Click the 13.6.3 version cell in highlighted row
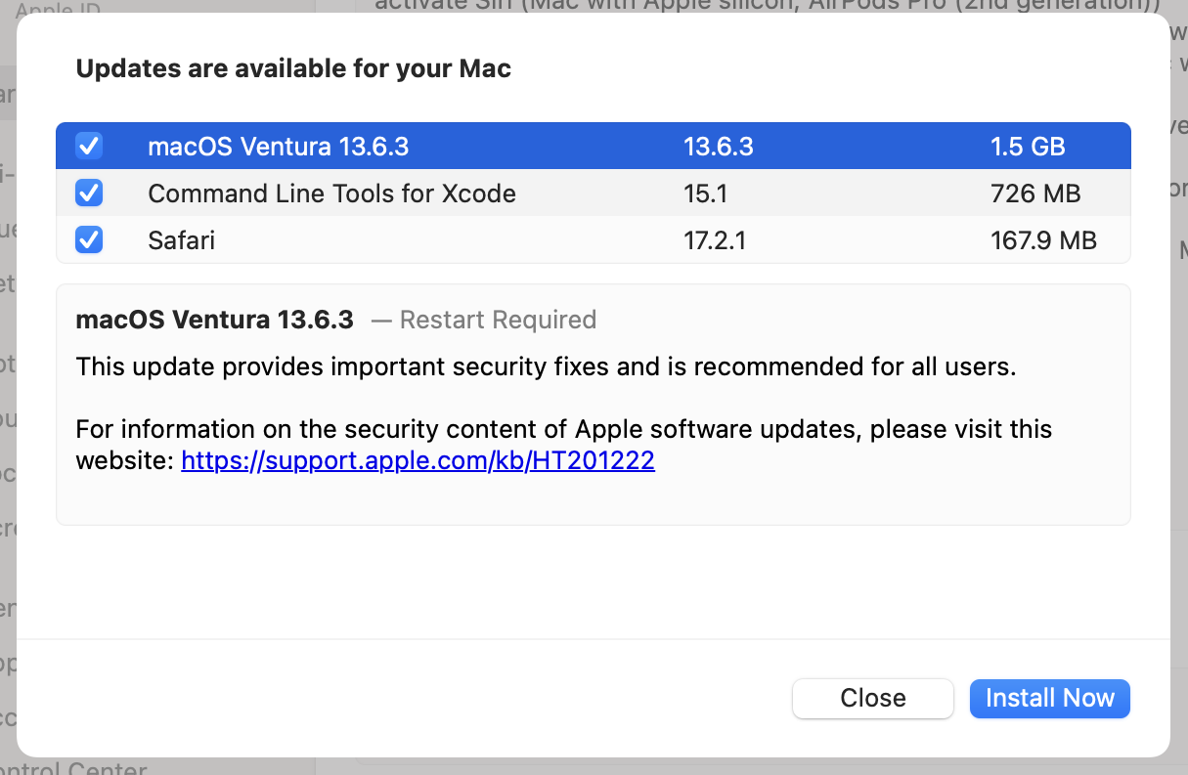The width and height of the screenshot is (1188, 775). 719,147
